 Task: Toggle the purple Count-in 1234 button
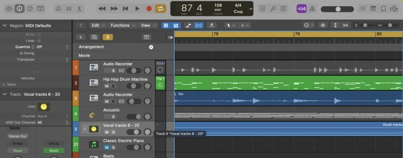pos(301,9)
